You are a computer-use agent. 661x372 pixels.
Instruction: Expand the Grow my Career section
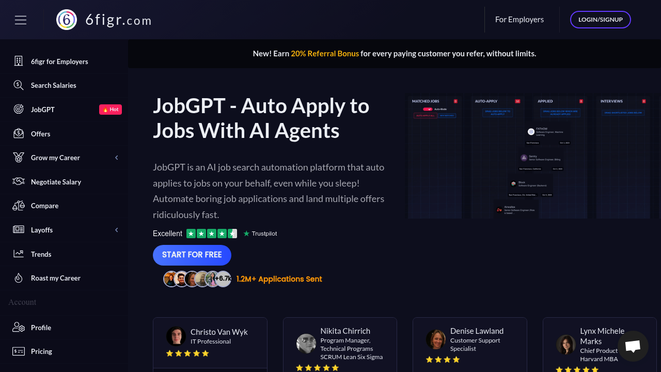(117, 158)
